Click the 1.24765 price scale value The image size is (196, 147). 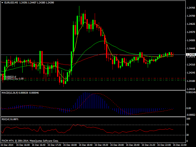(x=191, y=8)
